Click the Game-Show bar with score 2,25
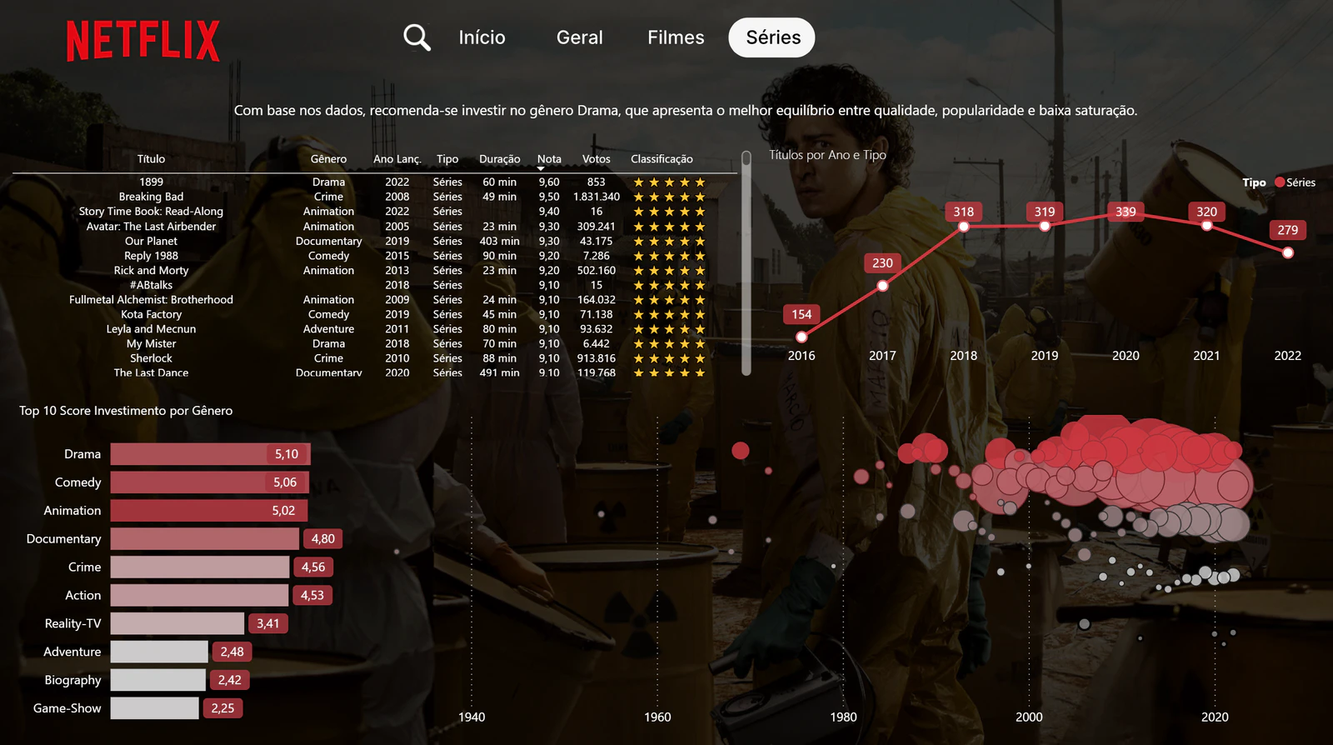This screenshot has height=745, width=1333. point(155,708)
